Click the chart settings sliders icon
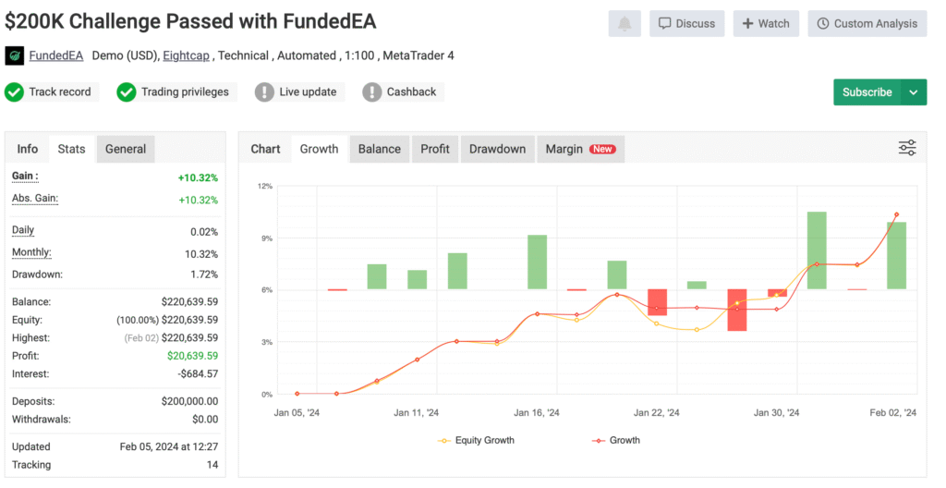The image size is (946, 488). pos(907,148)
